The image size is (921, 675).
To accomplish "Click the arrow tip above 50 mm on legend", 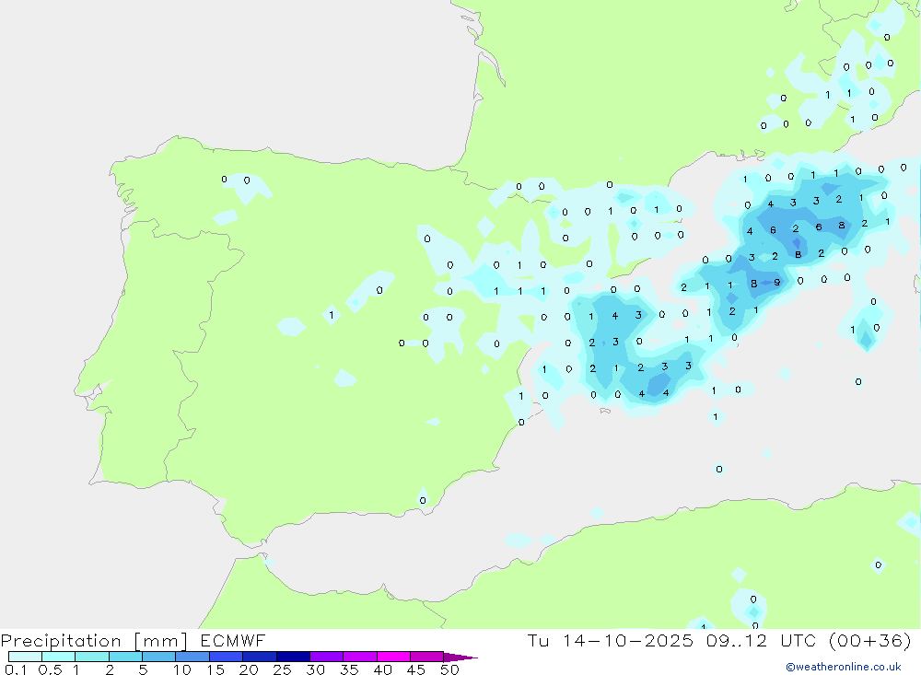I will point(460,657).
